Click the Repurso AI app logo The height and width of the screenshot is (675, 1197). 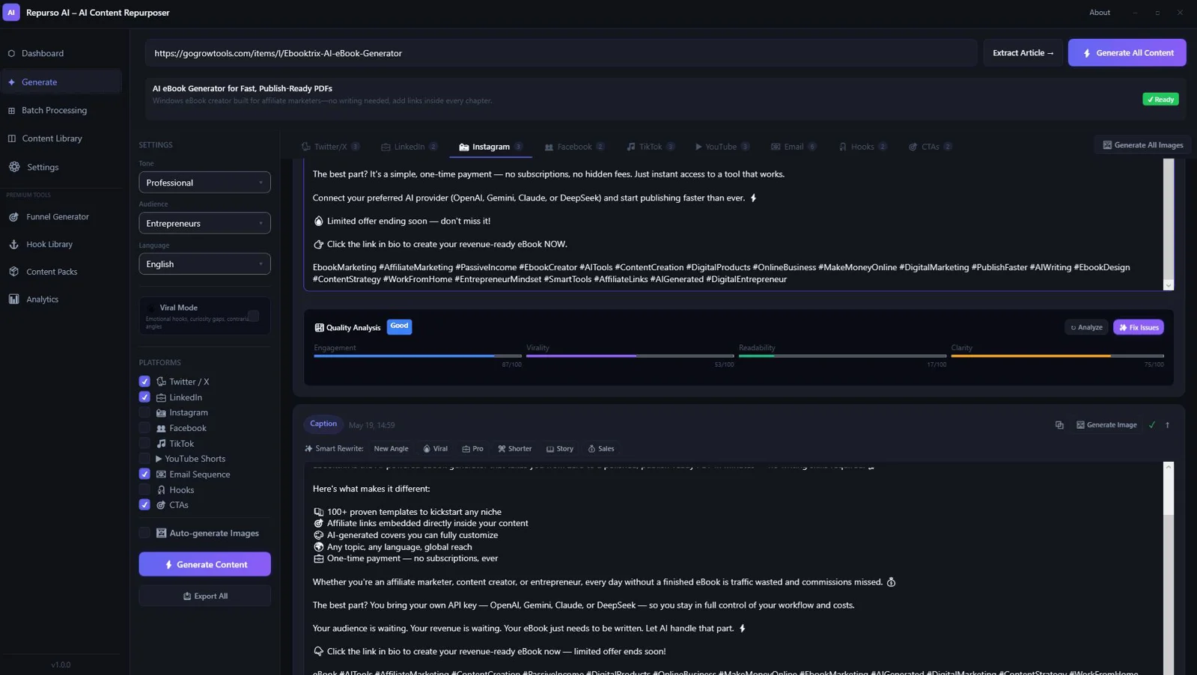coord(11,13)
